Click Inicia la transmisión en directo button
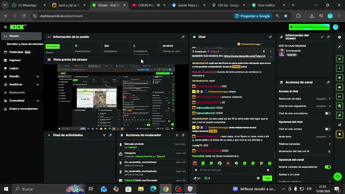345x194 pixels. pyautogui.click(x=309, y=27)
